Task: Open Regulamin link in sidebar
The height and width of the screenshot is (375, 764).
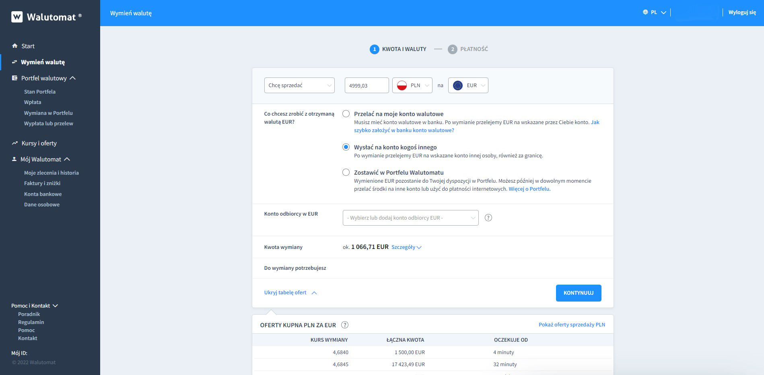Action: pyautogui.click(x=31, y=322)
